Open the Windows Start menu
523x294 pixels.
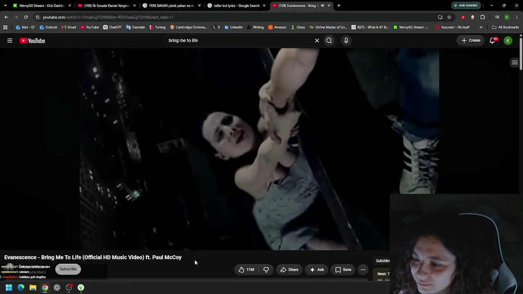pyautogui.click(x=9, y=287)
